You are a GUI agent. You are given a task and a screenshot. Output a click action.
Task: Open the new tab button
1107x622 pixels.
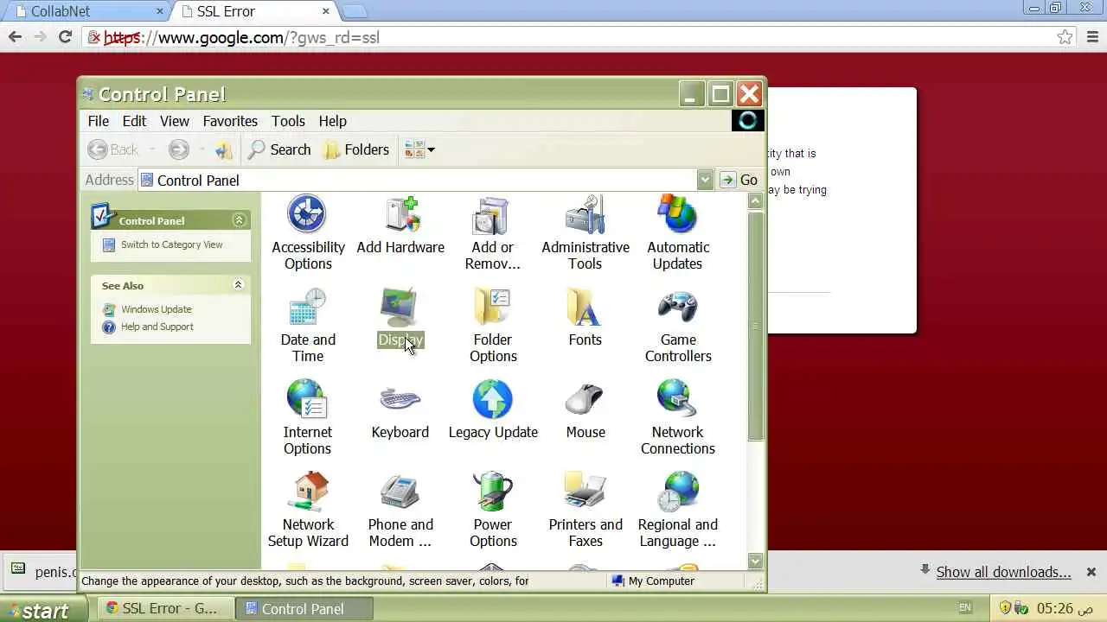[355, 11]
